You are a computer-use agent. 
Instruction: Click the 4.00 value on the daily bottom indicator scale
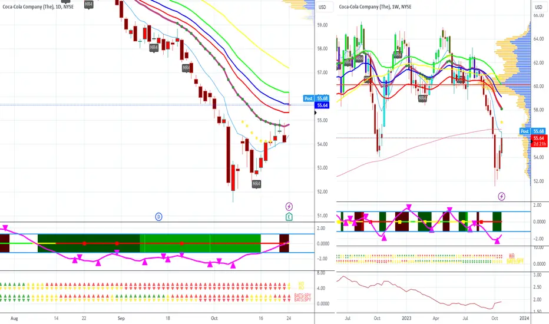pyautogui.click(x=320, y=288)
